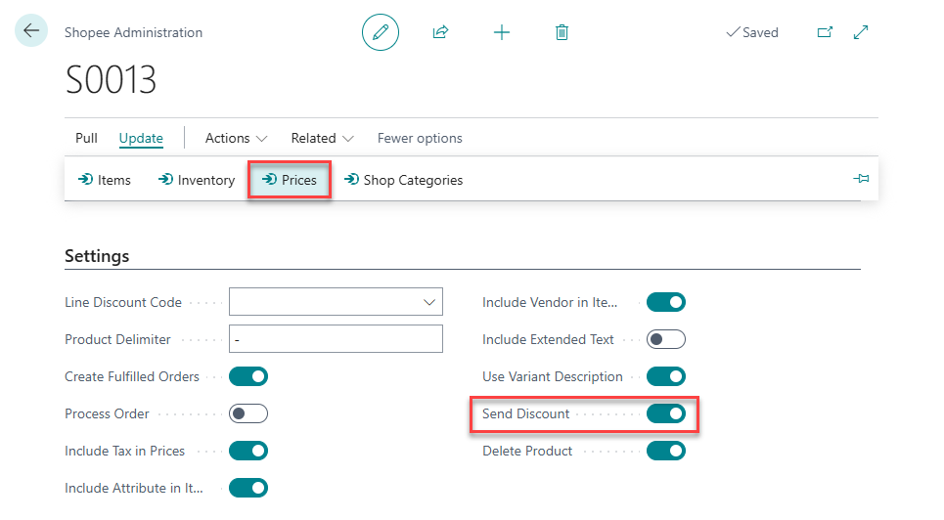
Task: Turn on Include Extended Text toggle
Action: pos(666,339)
